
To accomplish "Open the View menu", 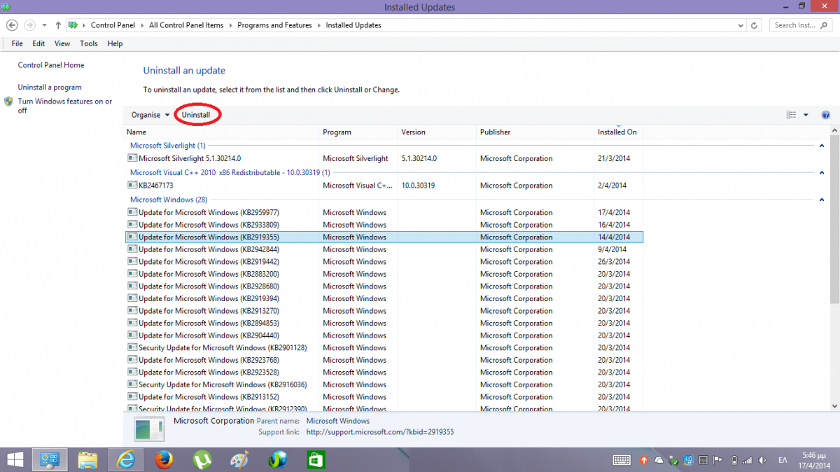I will coord(62,43).
